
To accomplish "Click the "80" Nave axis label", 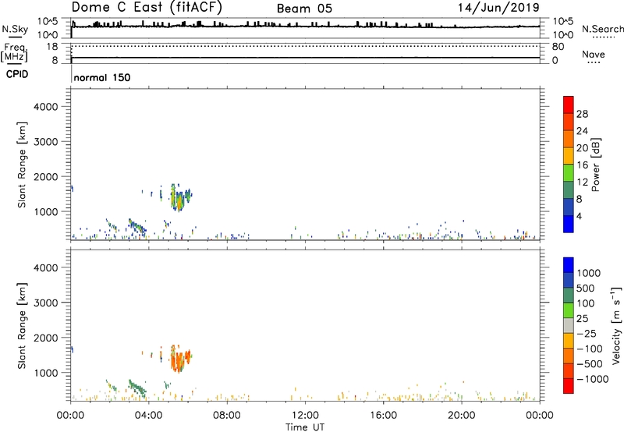I will pyautogui.click(x=558, y=47).
